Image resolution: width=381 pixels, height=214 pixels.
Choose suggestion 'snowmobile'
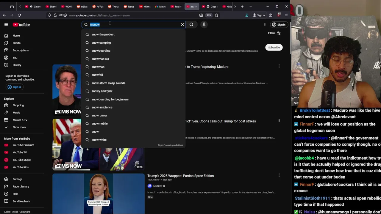[133, 124]
